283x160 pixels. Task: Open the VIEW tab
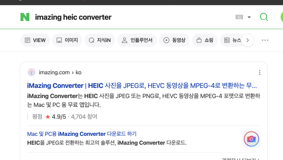point(35,40)
